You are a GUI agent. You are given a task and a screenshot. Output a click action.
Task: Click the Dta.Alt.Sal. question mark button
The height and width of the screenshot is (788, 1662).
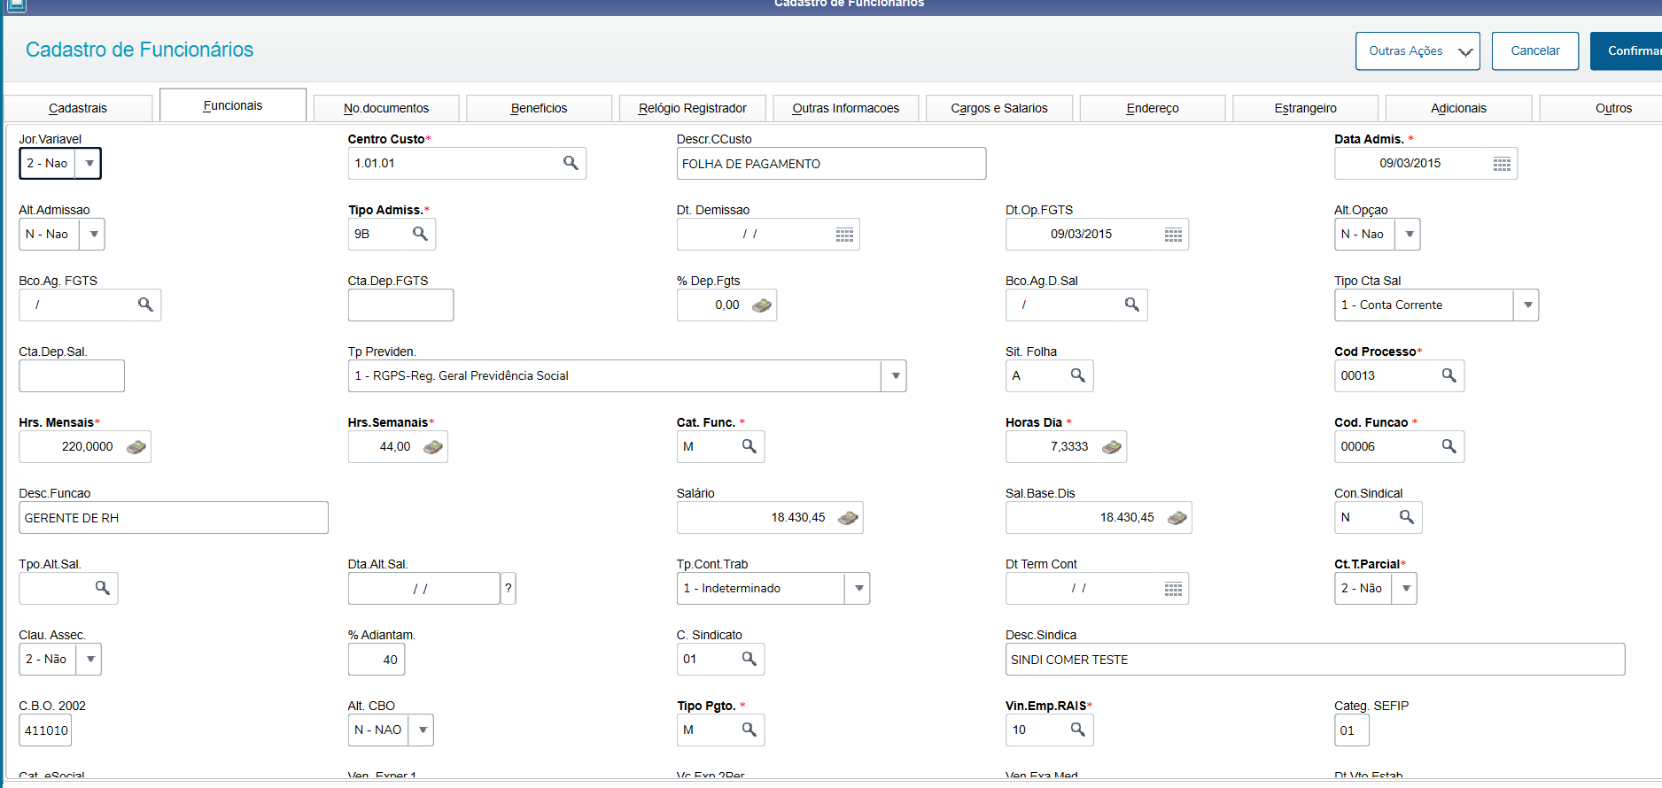(x=509, y=588)
